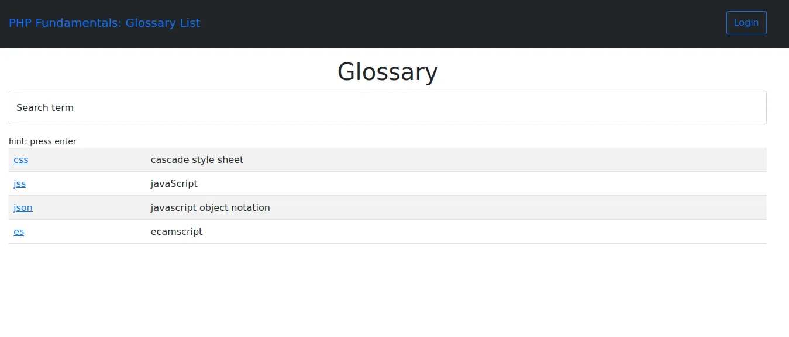Select the cascade style sheet definition text
Image resolution: width=789 pixels, height=337 pixels.
tap(197, 159)
